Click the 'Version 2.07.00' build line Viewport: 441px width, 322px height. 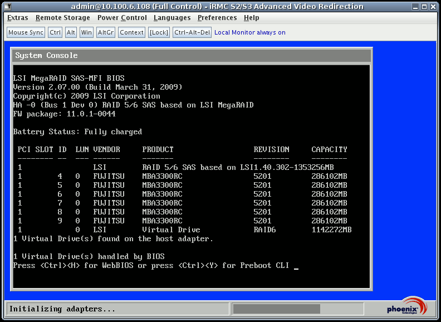coord(98,87)
